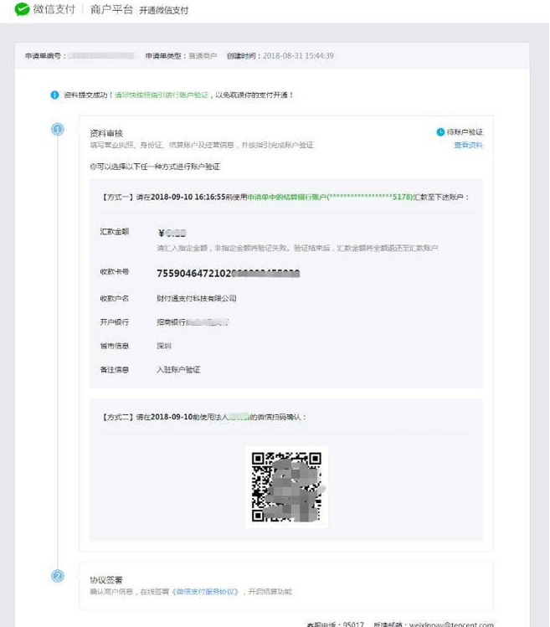Click the 财付通支付科技有限公司 account name

point(197,298)
